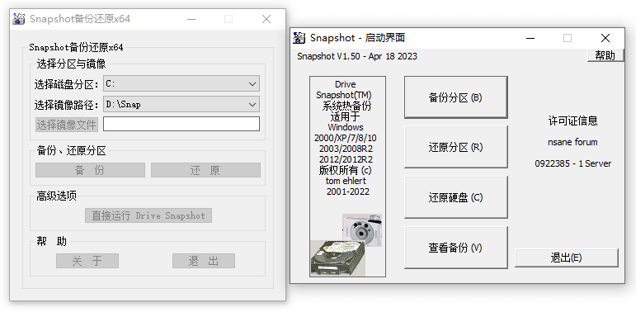Close the Snapshot备份还原x64 window

coord(266,19)
